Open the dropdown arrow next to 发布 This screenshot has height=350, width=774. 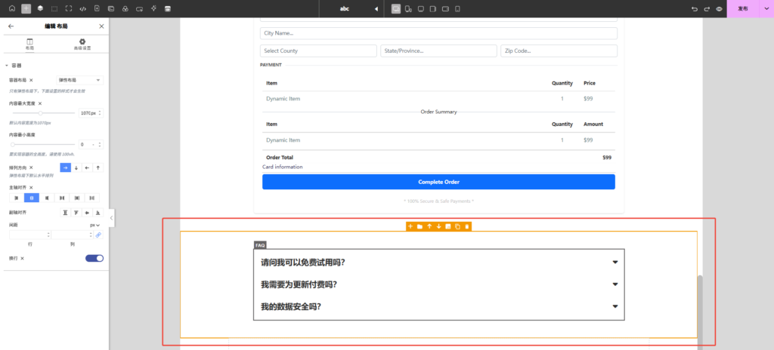[x=765, y=8]
